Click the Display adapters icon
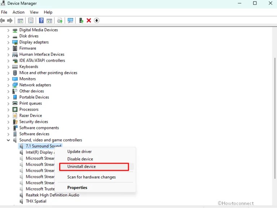 click(15, 43)
